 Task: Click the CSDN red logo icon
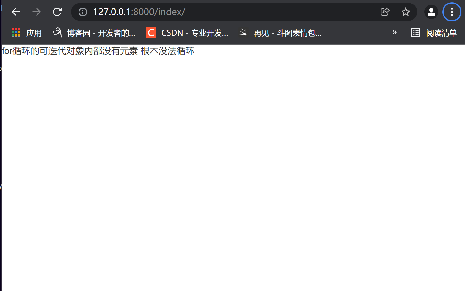click(151, 32)
